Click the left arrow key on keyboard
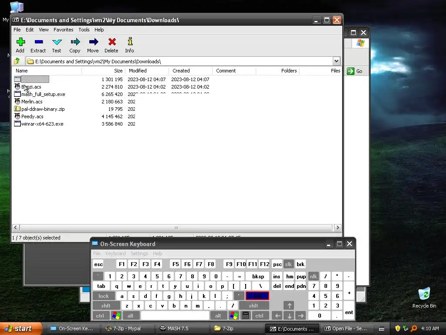The width and height of the screenshot is (446, 335). 277,316
